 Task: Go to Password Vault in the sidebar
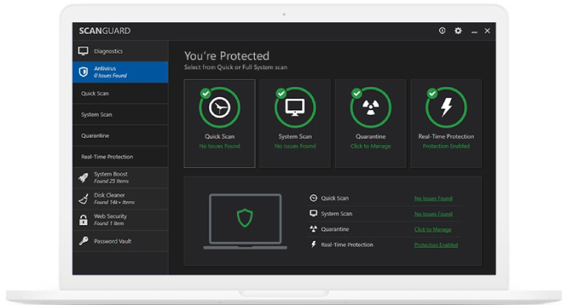click(120, 241)
